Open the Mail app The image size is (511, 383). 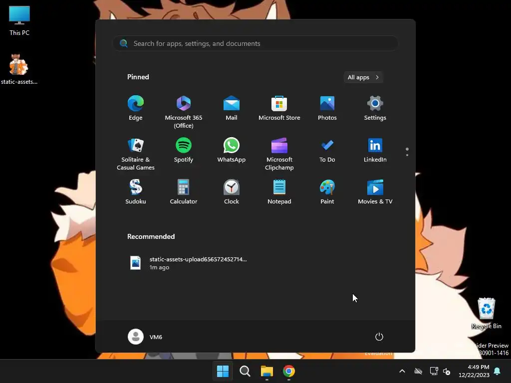point(232,108)
